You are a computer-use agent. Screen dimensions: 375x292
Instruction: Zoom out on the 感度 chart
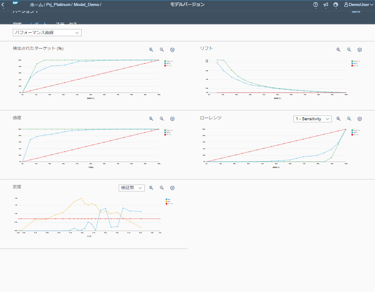(x=162, y=119)
